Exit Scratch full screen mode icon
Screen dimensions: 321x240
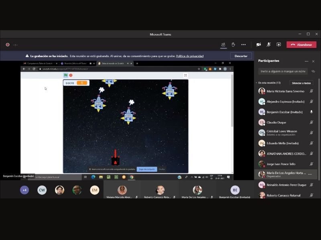click(185, 75)
